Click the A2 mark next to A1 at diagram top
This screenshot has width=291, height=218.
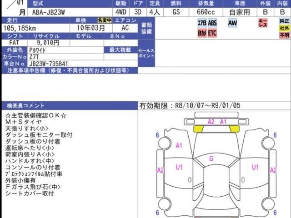pyautogui.click(x=211, y=122)
